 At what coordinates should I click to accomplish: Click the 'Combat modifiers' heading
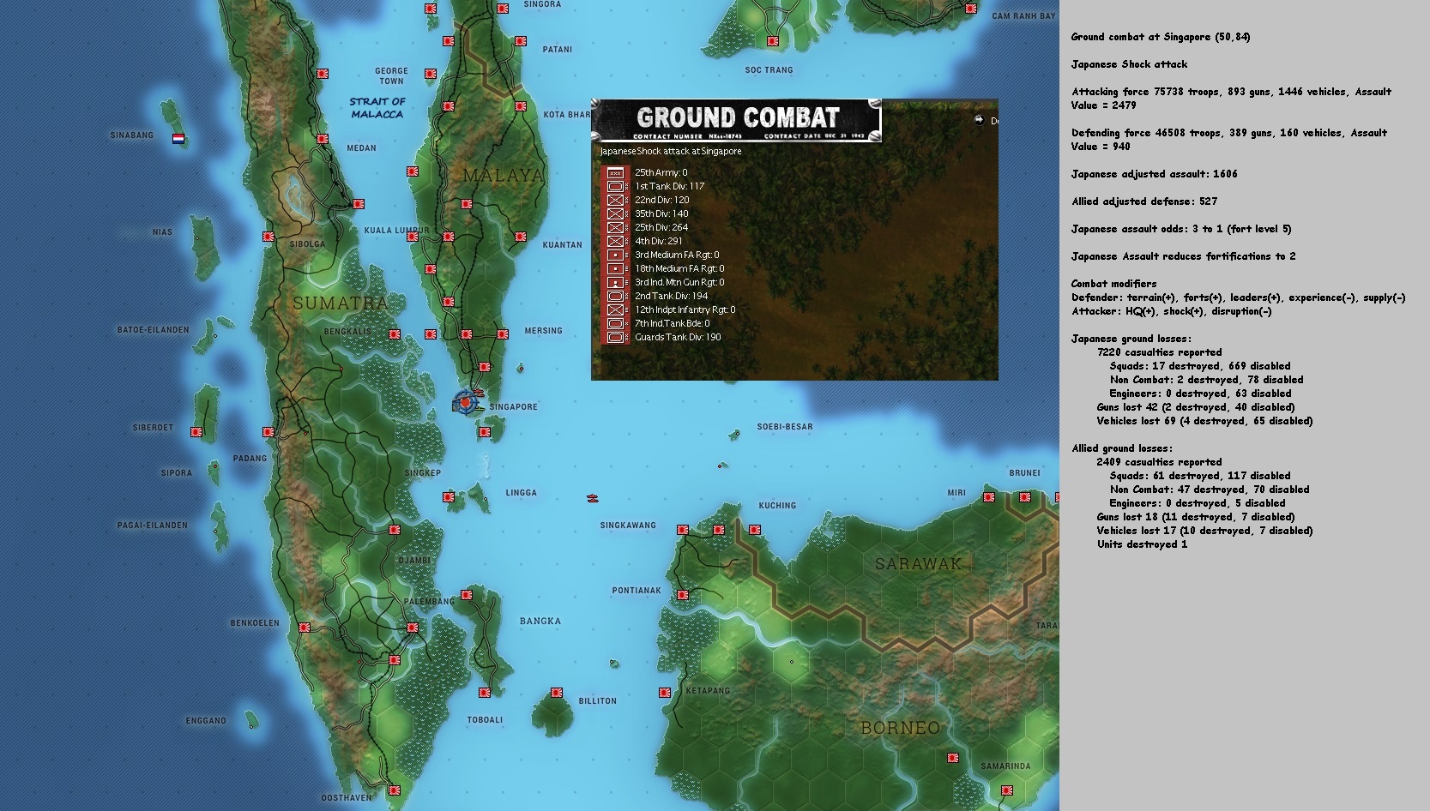point(1113,284)
